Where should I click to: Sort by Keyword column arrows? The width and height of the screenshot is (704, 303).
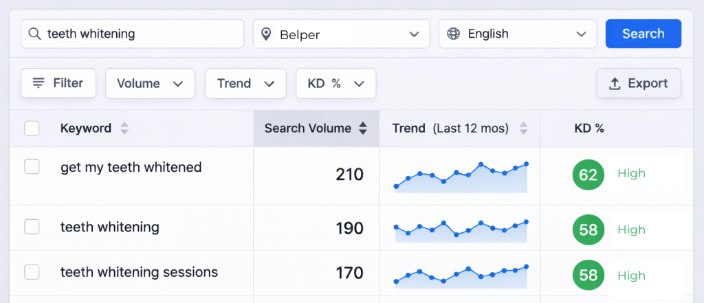point(124,128)
